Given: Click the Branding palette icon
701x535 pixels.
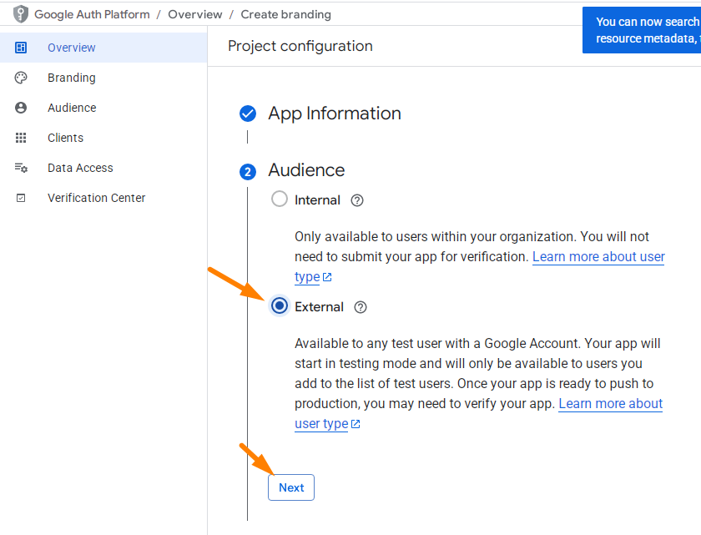Looking at the screenshot, I should 21,78.
